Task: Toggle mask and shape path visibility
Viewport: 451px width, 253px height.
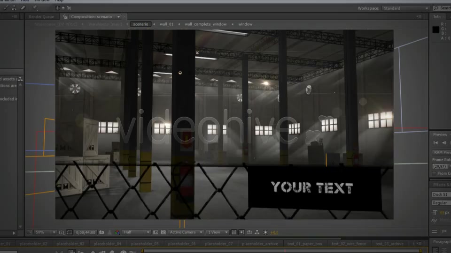Action: click(x=70, y=232)
